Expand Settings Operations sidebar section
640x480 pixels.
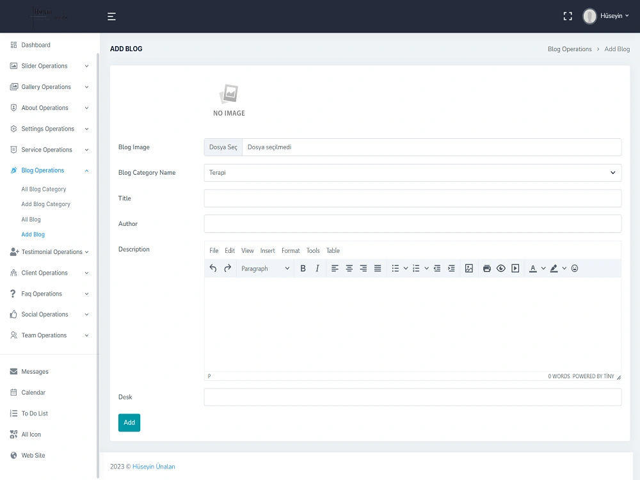point(49,129)
